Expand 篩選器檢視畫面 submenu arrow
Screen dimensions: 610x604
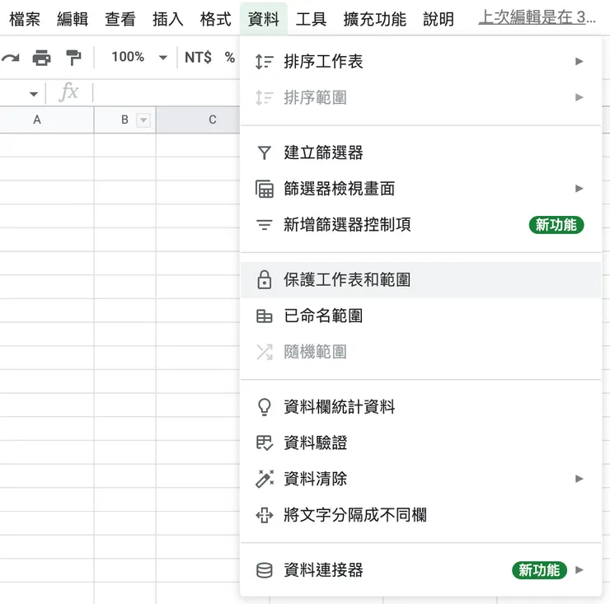coord(579,189)
